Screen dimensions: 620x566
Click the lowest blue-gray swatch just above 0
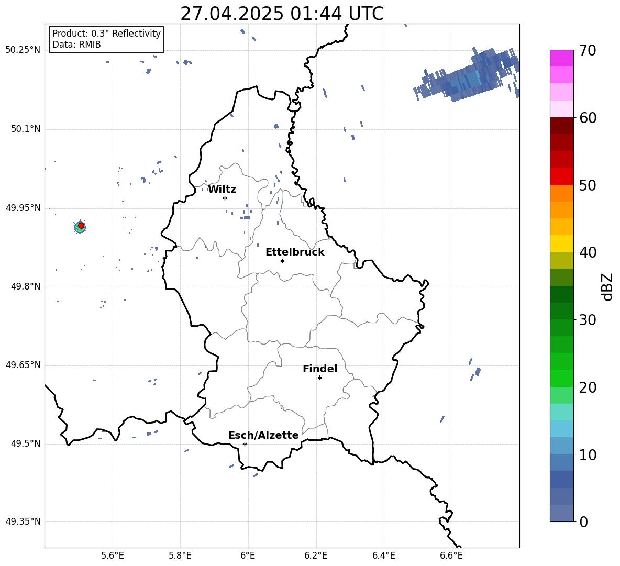tap(562, 513)
